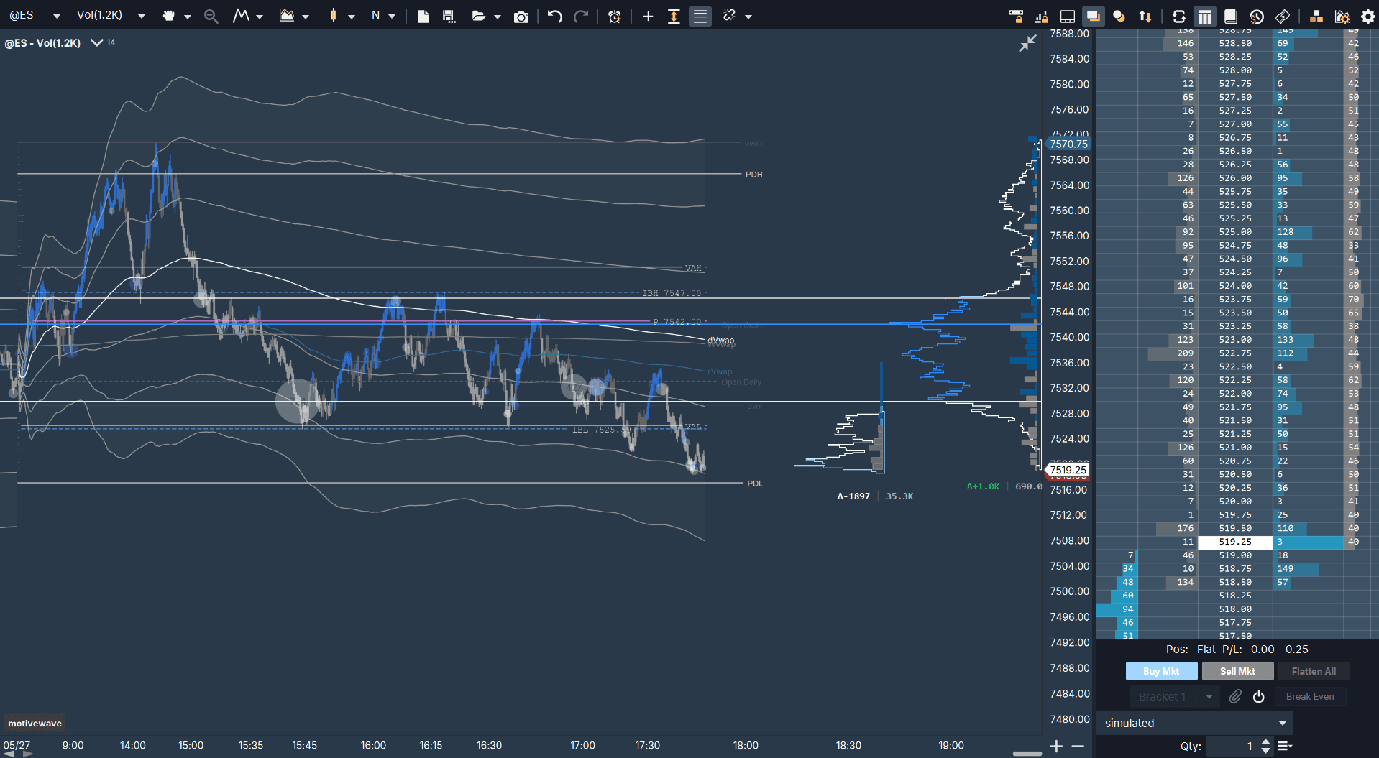Toggle the power button icon
The height and width of the screenshot is (758, 1379).
[1258, 696]
